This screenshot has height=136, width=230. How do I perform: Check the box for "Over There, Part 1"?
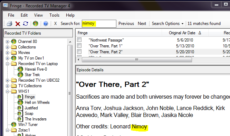tap(79, 46)
